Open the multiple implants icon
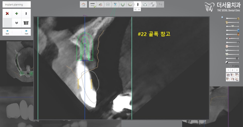This screenshot has height=127, width=243. [x=17, y=23]
